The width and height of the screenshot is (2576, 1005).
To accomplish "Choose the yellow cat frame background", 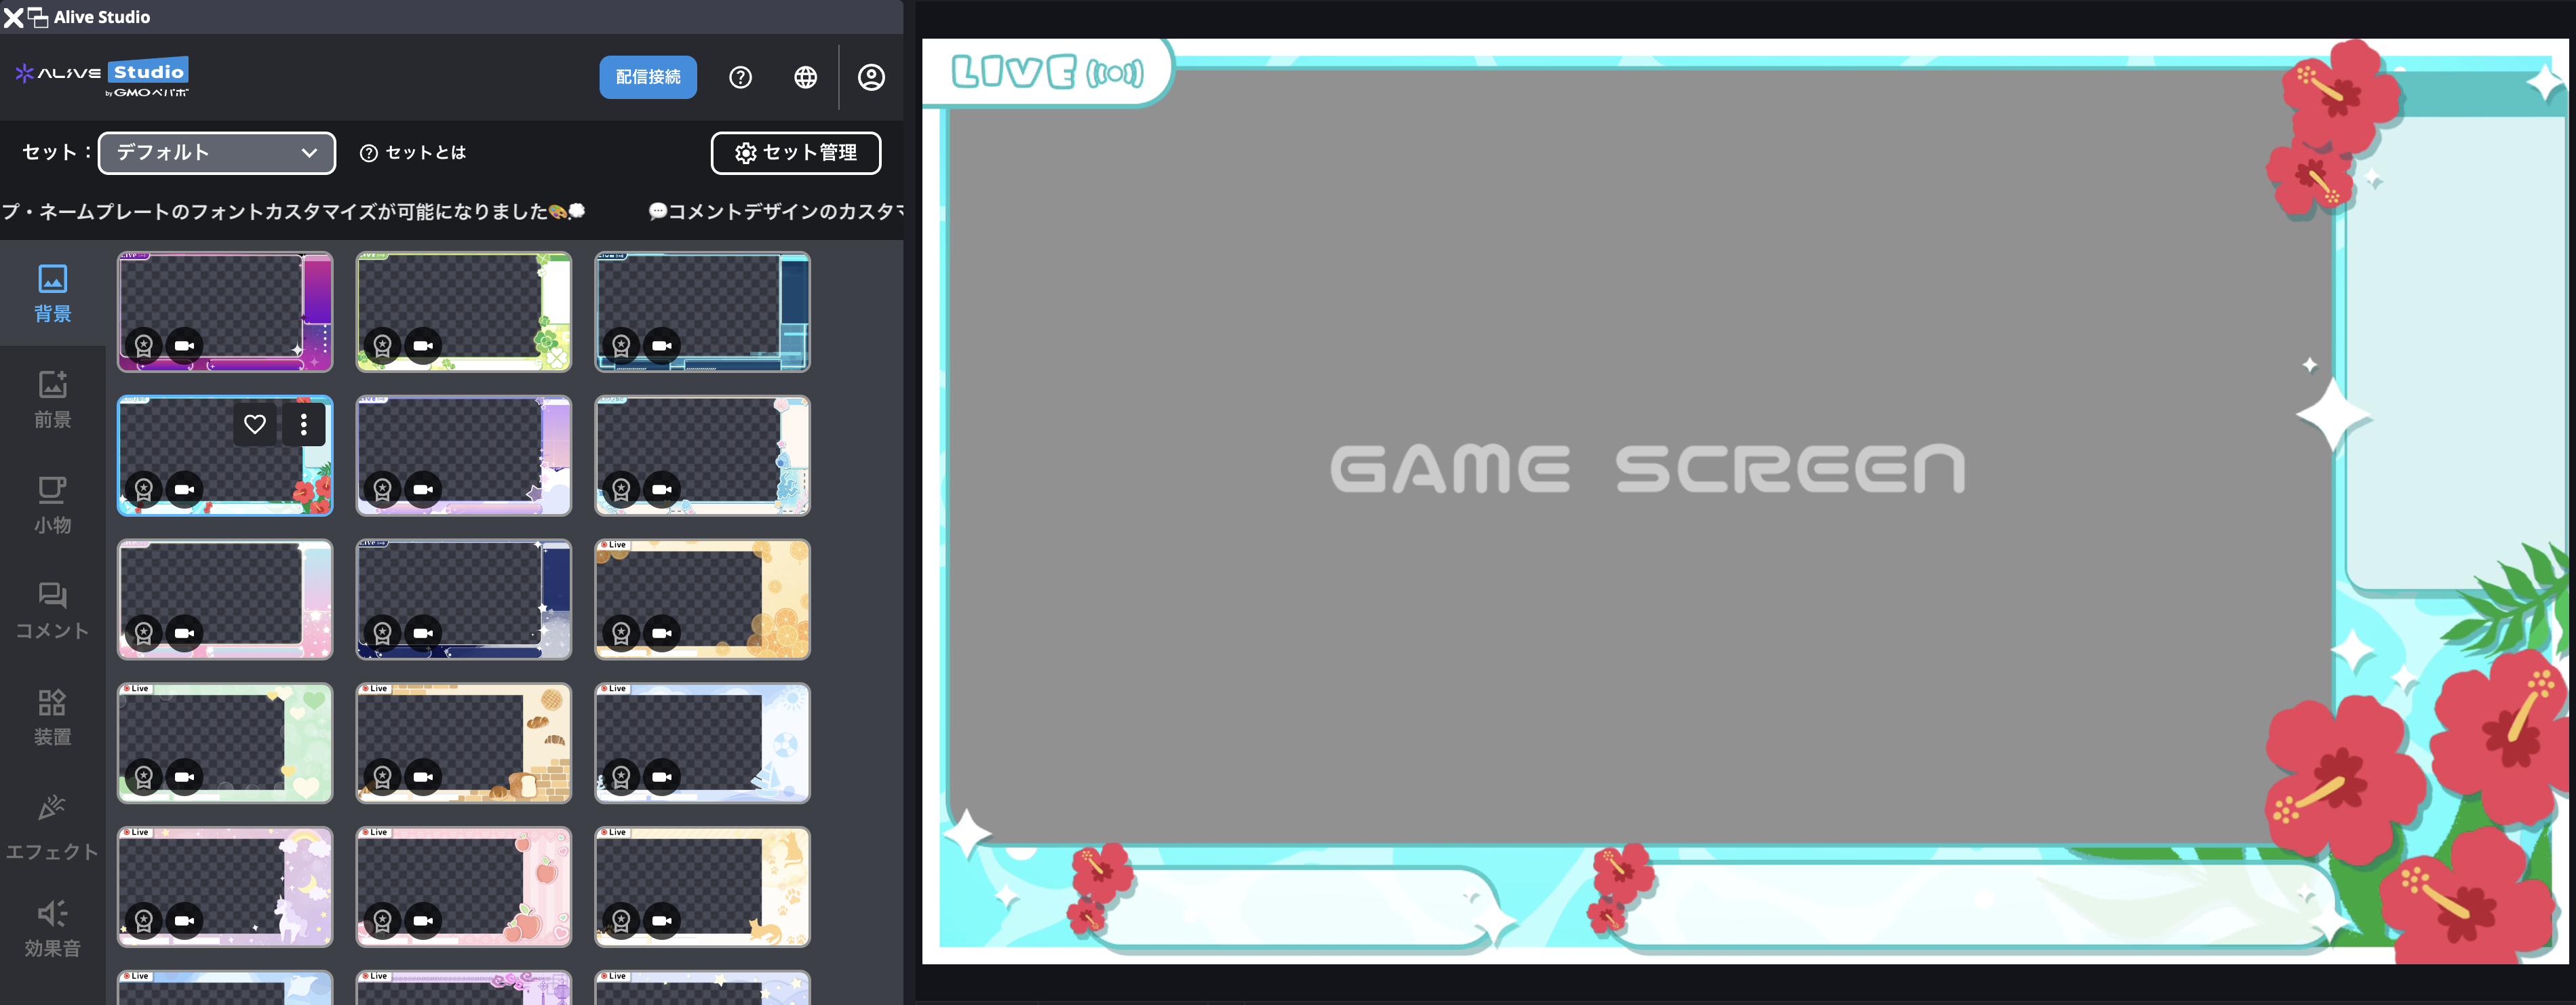I will (x=703, y=887).
